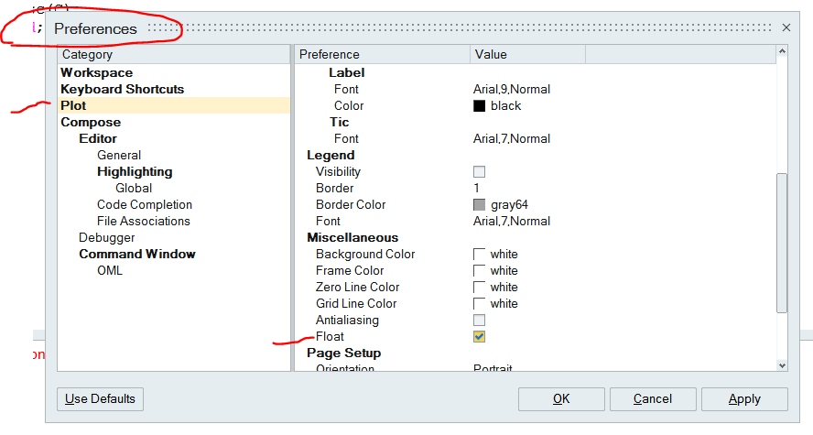Click the Preference column header
Screen dimensions: 813x435
pos(383,54)
